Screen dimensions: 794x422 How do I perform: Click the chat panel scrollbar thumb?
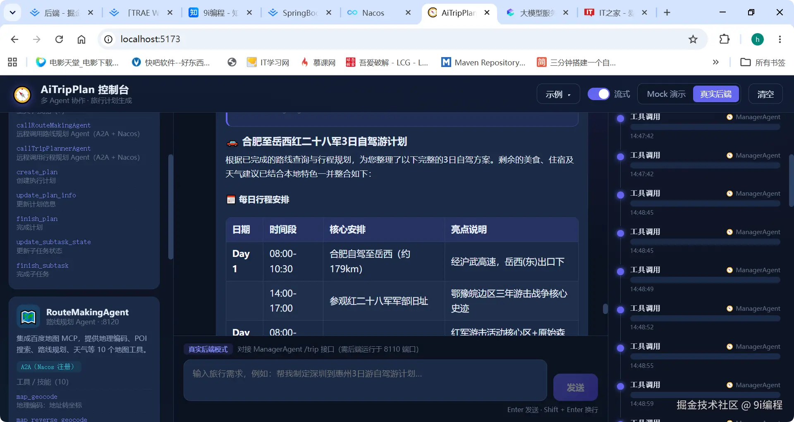pyautogui.click(x=605, y=309)
